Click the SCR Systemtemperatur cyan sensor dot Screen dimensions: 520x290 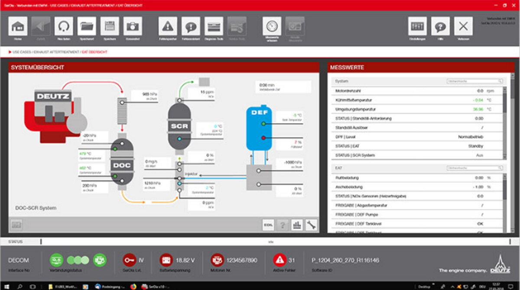coord(179,139)
